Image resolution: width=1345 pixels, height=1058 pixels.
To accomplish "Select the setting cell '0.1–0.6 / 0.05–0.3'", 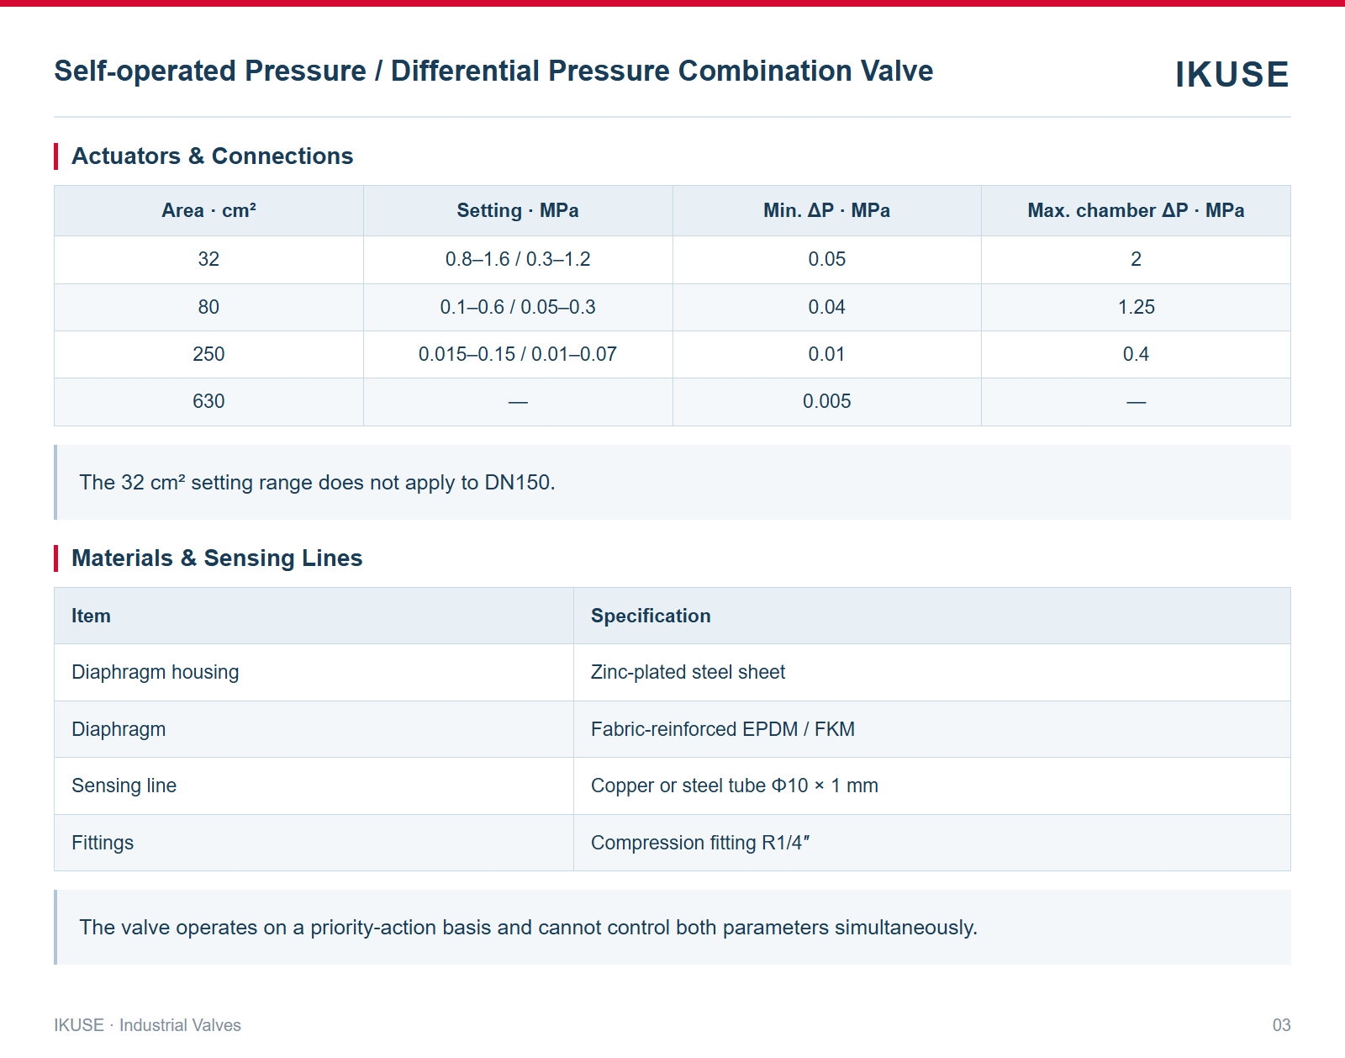I will 518,307.
